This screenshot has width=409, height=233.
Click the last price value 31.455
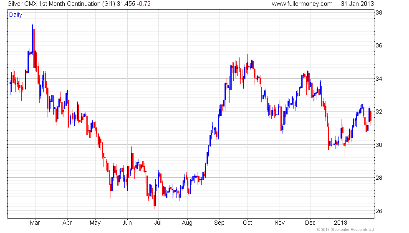tap(126, 4)
